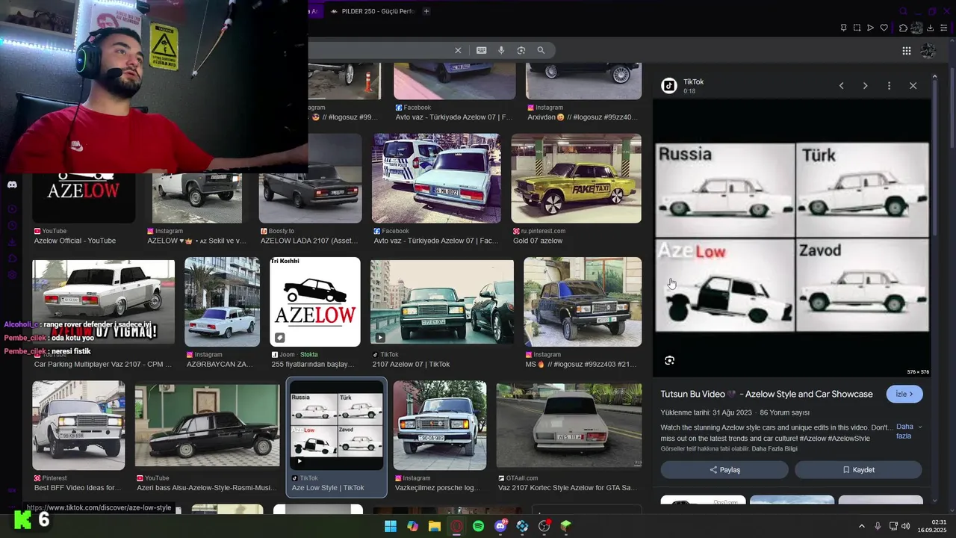Open more options in image preview

tap(889, 86)
